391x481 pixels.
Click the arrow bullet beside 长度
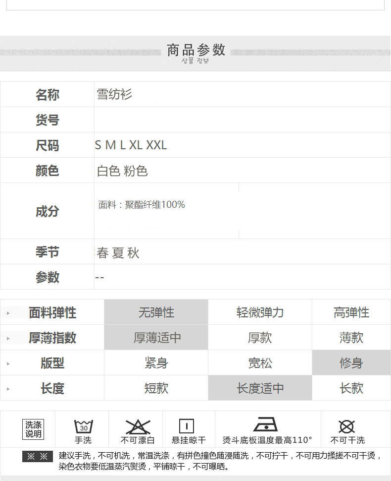click(8, 389)
